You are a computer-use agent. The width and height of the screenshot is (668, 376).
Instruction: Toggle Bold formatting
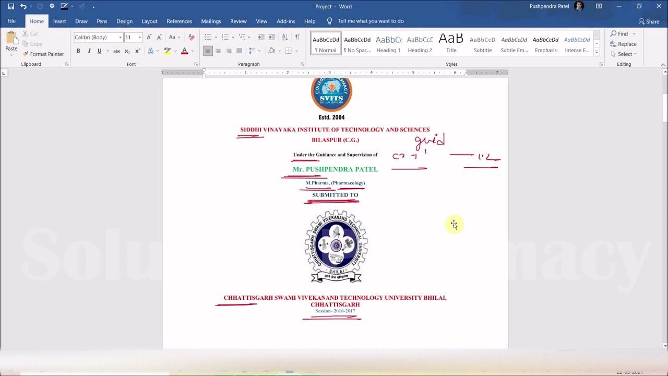(x=78, y=51)
